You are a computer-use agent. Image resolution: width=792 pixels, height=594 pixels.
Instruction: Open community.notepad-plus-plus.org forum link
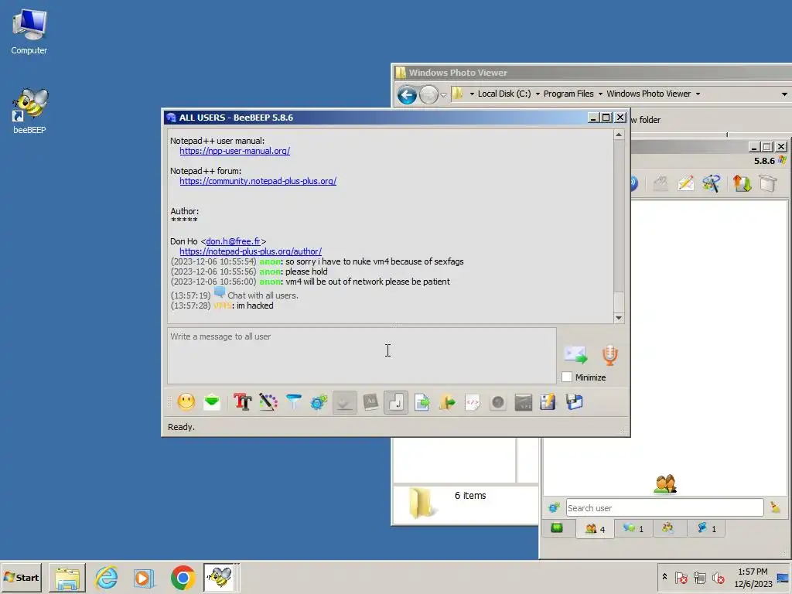(x=258, y=181)
